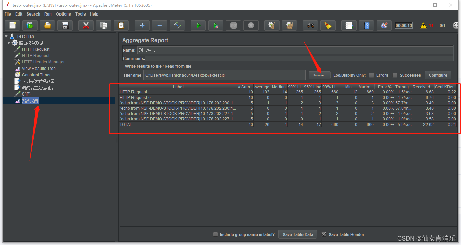Save the test plan with floppy icon
461x245 pixels.
pyautogui.click(x=65, y=25)
